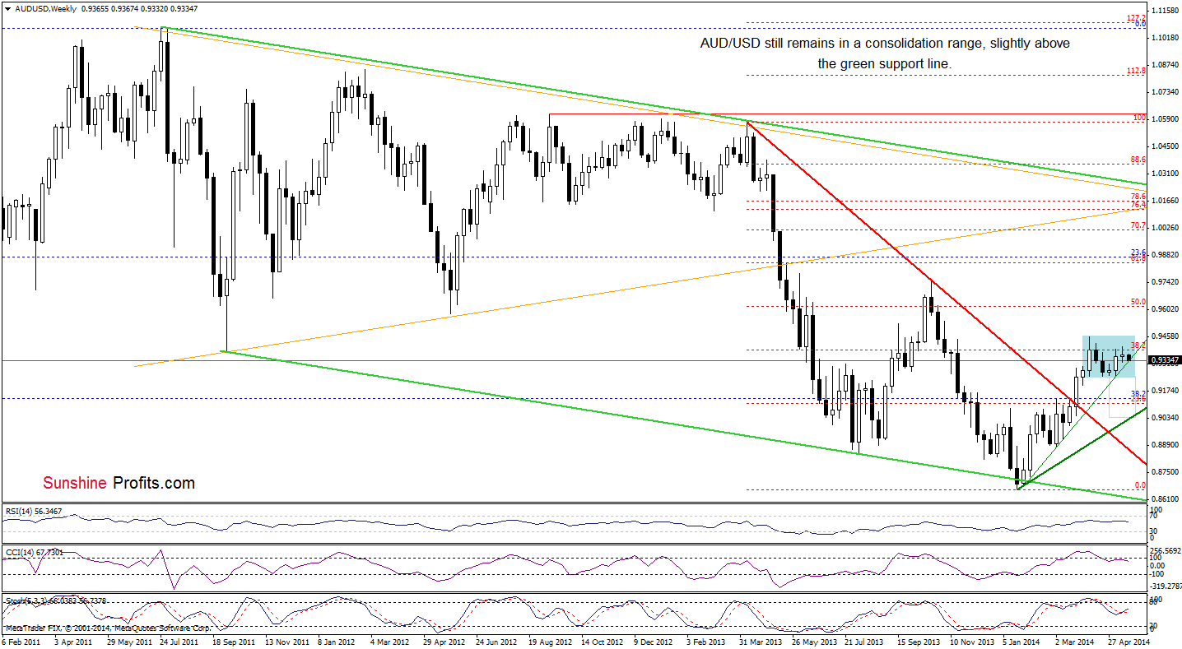Click price axis value 1.10180
1182x649 pixels.
coord(1164,38)
